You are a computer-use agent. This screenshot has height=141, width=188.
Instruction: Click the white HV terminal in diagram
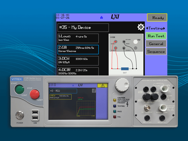pyautogui.click(x=135, y=41)
